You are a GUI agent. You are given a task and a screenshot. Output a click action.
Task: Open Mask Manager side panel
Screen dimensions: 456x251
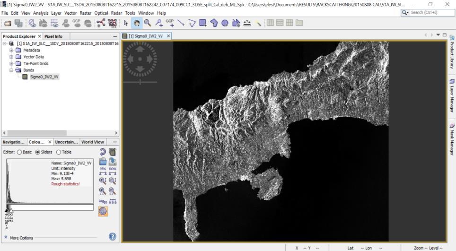coord(452,139)
